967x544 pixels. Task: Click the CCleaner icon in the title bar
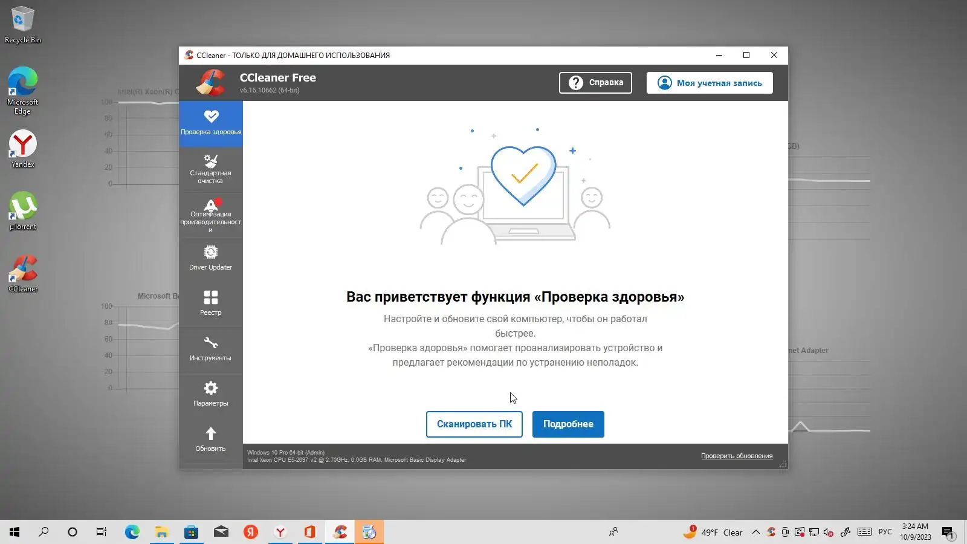(189, 55)
